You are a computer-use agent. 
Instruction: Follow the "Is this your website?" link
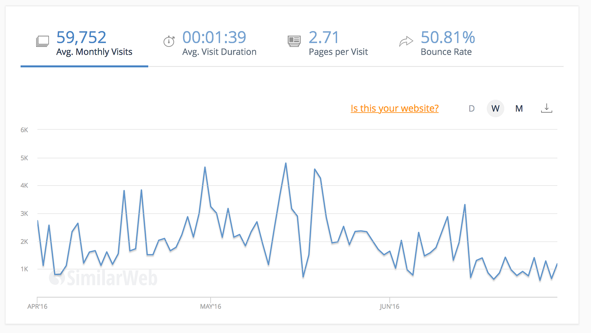[394, 108]
